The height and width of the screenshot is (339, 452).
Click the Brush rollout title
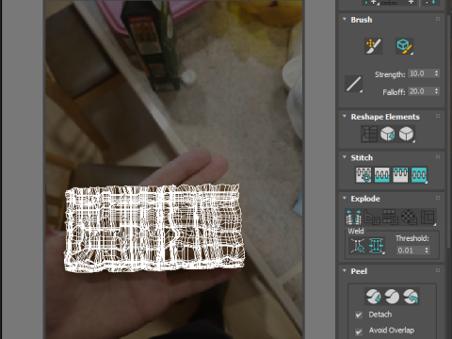(362, 20)
